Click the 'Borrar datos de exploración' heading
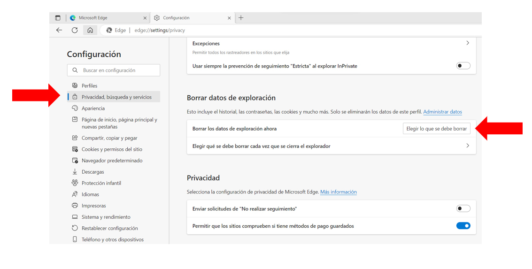532x269 pixels. (x=231, y=98)
